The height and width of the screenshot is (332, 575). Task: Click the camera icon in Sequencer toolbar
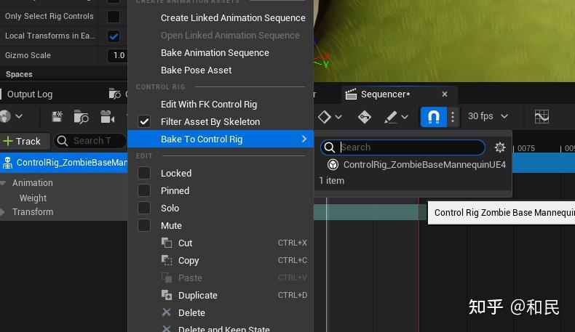107,116
